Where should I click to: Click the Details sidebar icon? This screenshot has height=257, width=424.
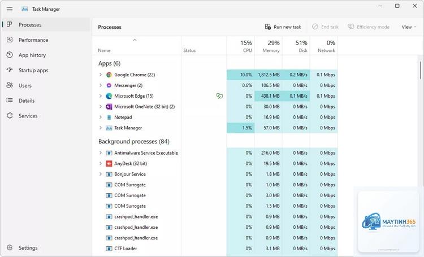[10, 101]
